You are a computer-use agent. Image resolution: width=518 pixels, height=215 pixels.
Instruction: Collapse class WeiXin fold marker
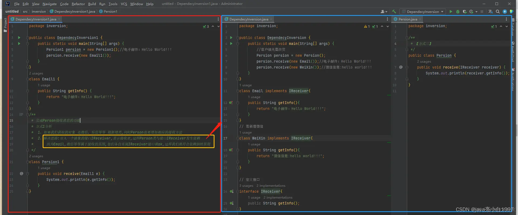point(238,138)
